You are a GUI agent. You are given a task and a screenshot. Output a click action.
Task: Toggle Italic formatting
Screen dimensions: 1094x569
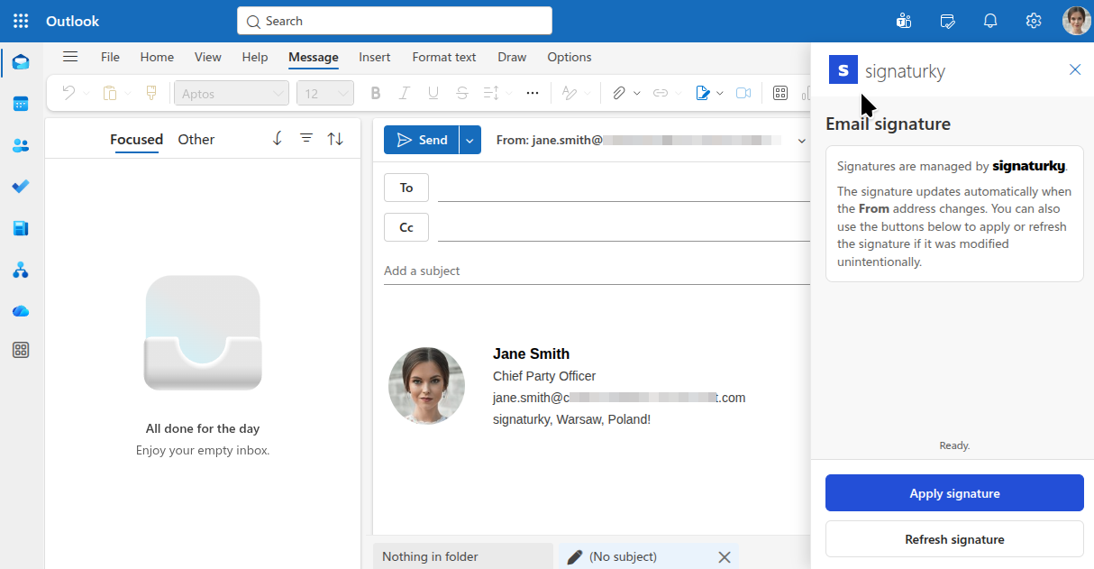(x=405, y=93)
